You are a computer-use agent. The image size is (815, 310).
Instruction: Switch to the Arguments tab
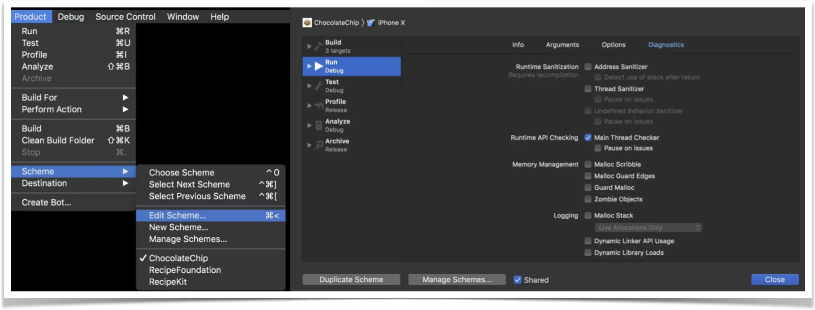[x=562, y=45]
